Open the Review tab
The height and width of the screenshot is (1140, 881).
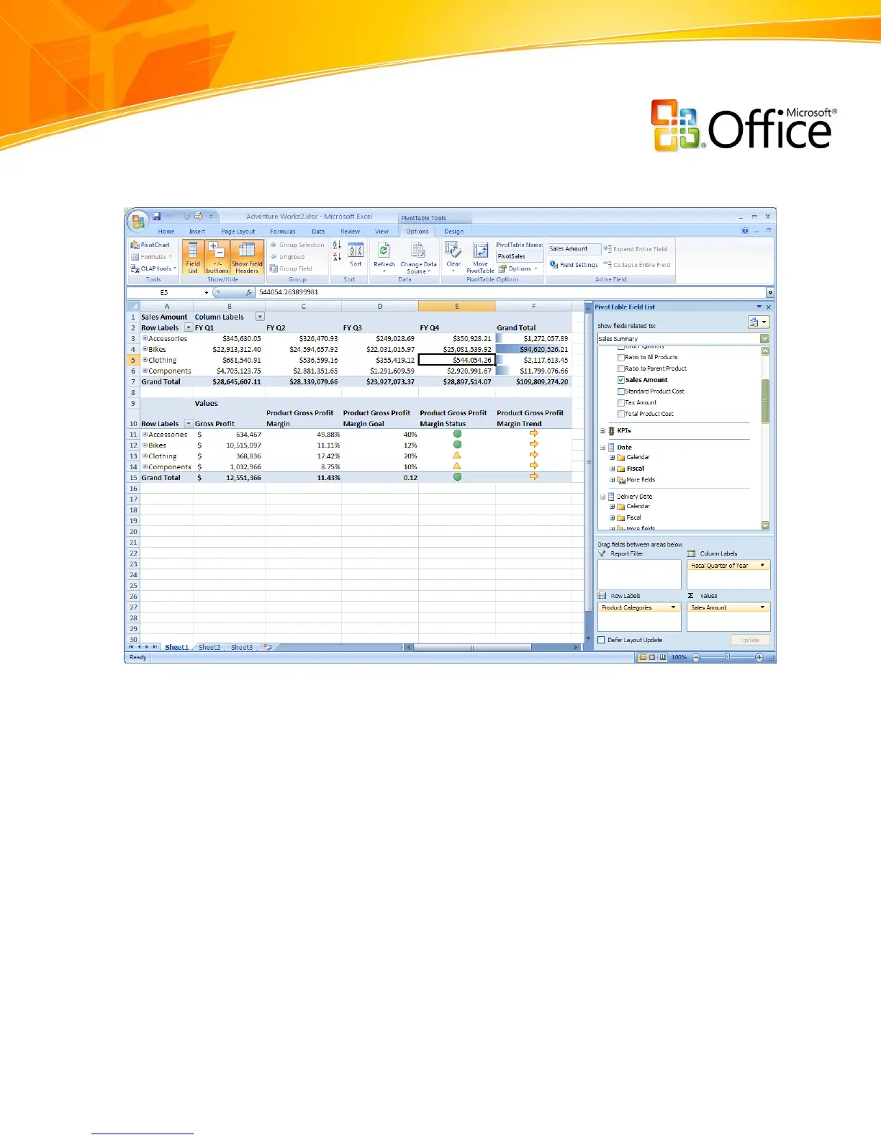pyautogui.click(x=351, y=232)
